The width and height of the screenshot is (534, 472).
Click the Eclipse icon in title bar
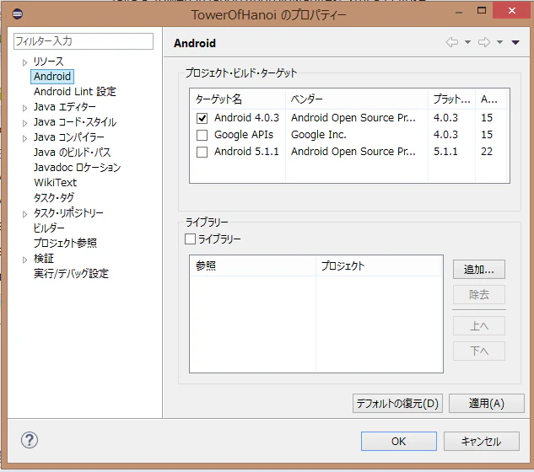pyautogui.click(x=17, y=14)
